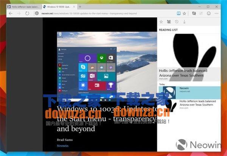This screenshot has width=227, height=156.
Task: Open the More actions ellipsis menu
Action: pyautogui.click(x=217, y=13)
